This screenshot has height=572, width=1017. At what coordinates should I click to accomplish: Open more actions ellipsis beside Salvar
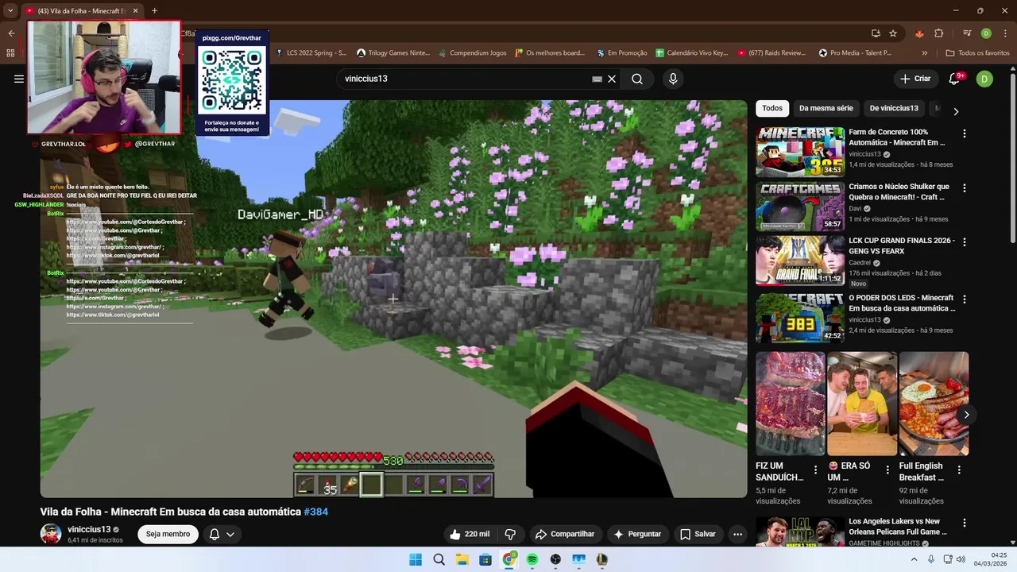tap(737, 534)
